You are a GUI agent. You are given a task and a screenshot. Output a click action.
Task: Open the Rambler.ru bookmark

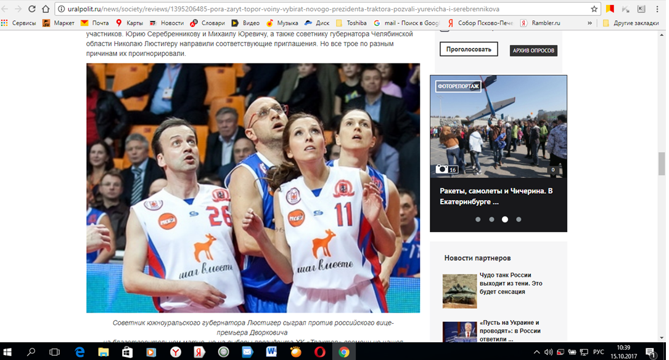coord(540,23)
